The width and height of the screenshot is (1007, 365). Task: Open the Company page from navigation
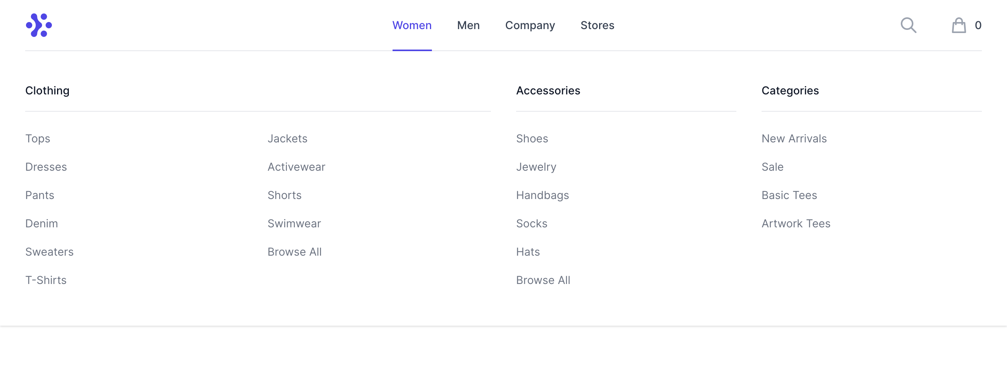click(x=530, y=25)
